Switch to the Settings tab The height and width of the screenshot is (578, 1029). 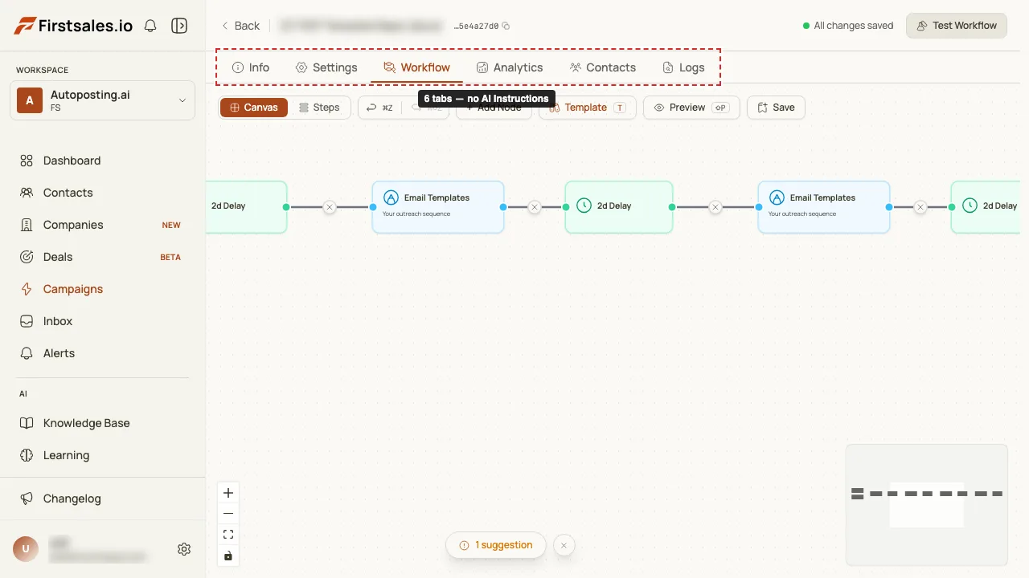(326, 67)
